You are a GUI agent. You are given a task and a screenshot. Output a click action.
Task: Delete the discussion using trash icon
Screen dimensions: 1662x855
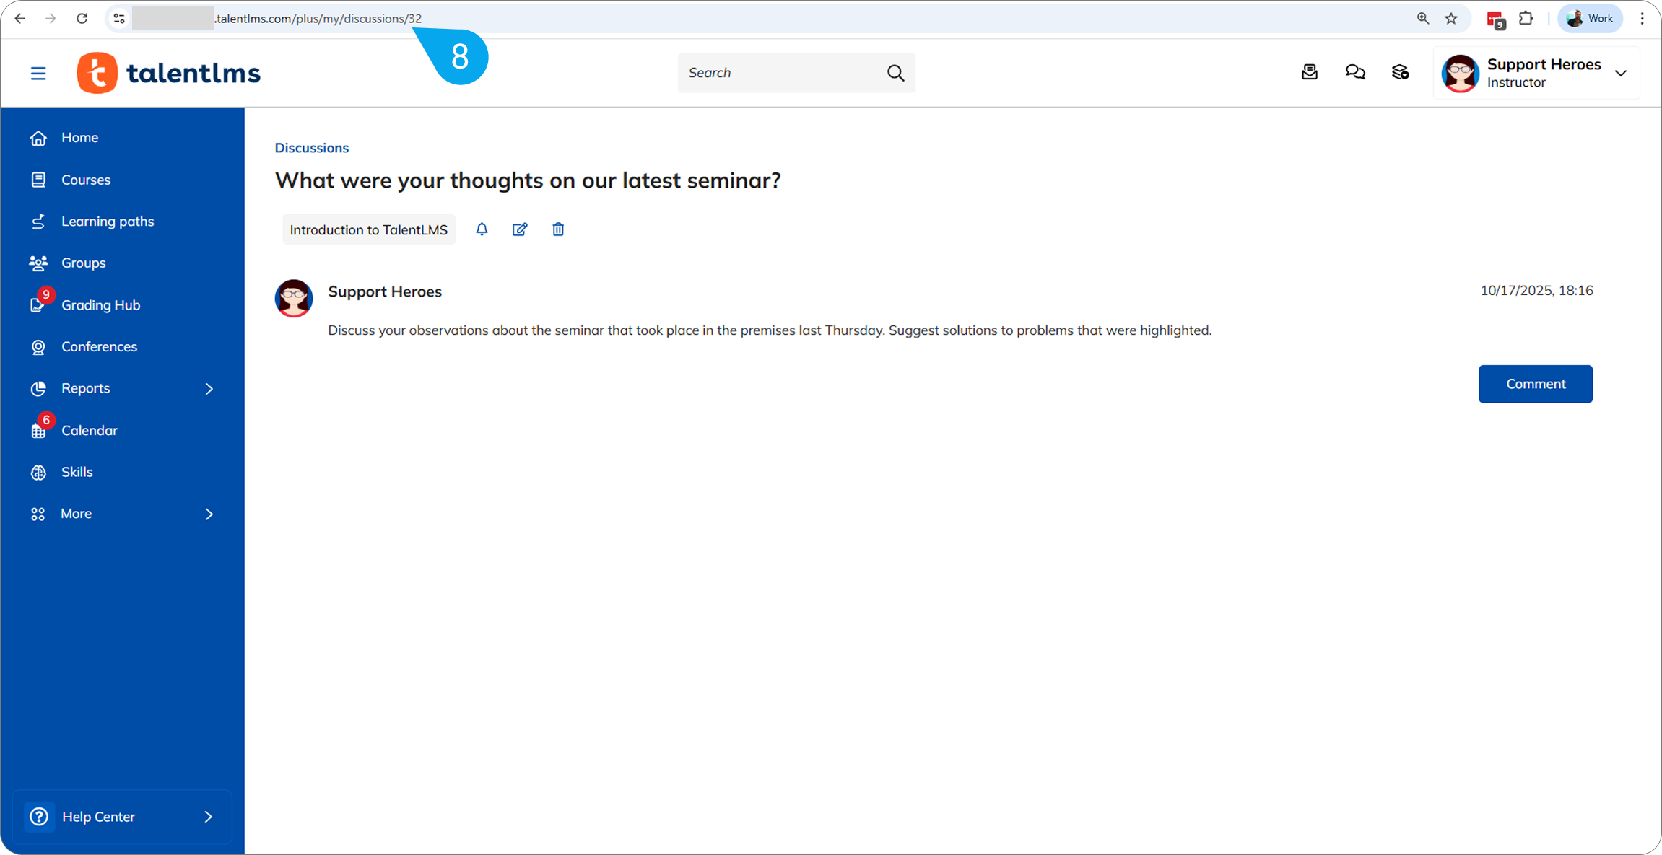pyautogui.click(x=558, y=229)
